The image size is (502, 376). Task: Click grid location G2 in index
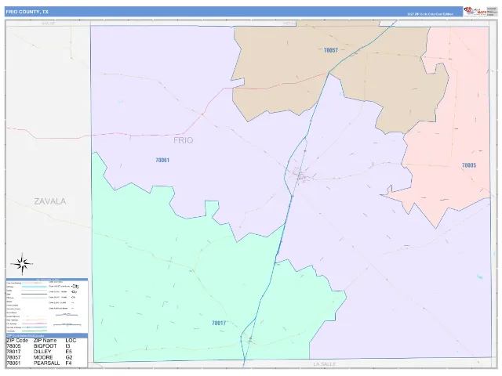point(69,357)
